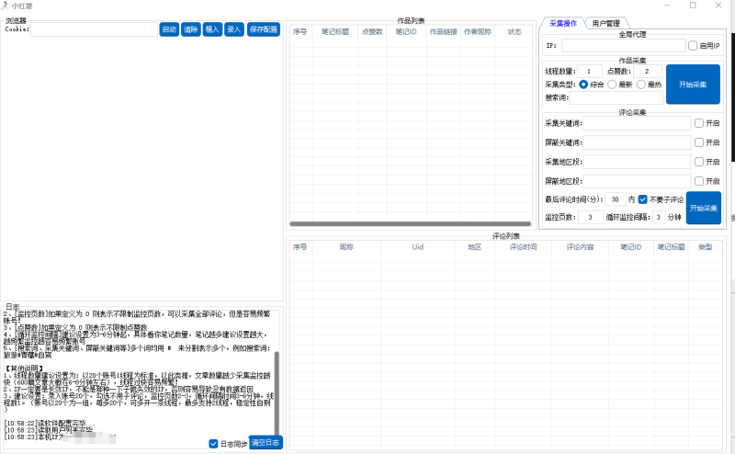Uncheck the 不要子评论 checkbox

tap(642, 199)
